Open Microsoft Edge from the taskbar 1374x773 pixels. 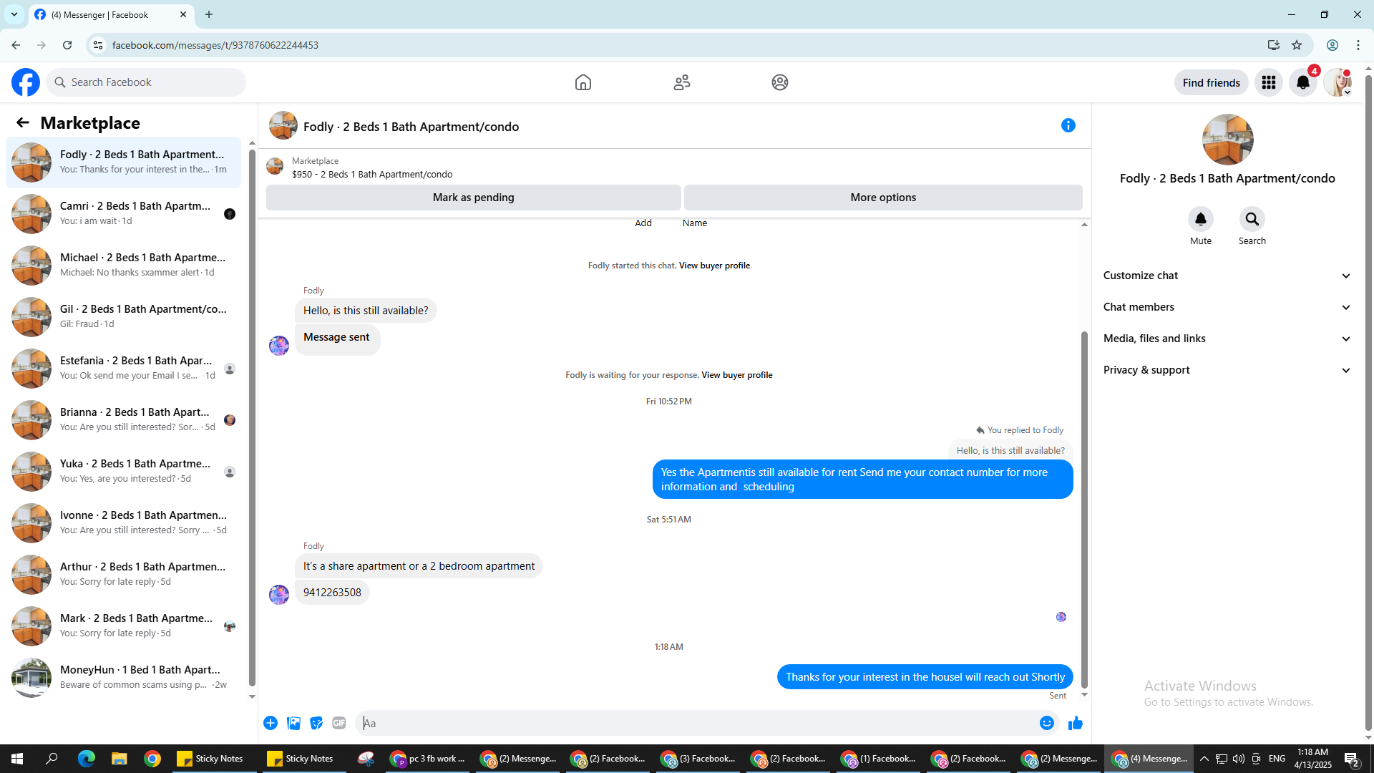86,759
